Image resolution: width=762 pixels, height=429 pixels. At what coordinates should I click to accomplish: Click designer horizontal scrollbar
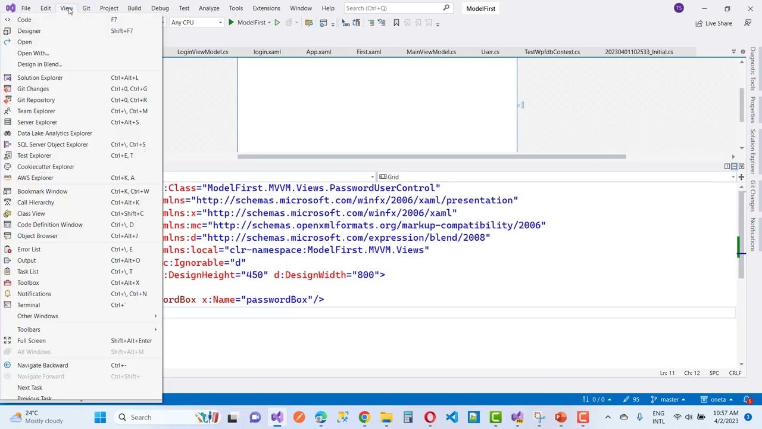[432, 157]
